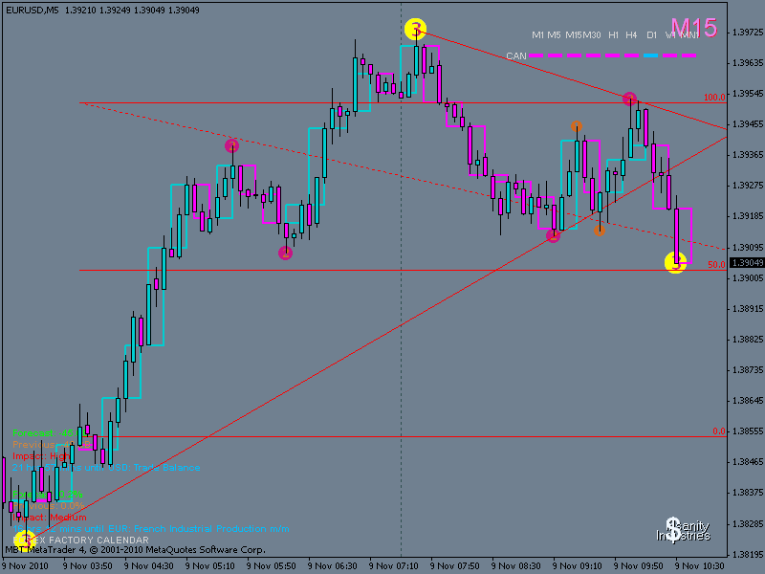Screen dimensions: 765x574
Task: Click time axis label 9 Nov 05:10
Action: coord(209,566)
